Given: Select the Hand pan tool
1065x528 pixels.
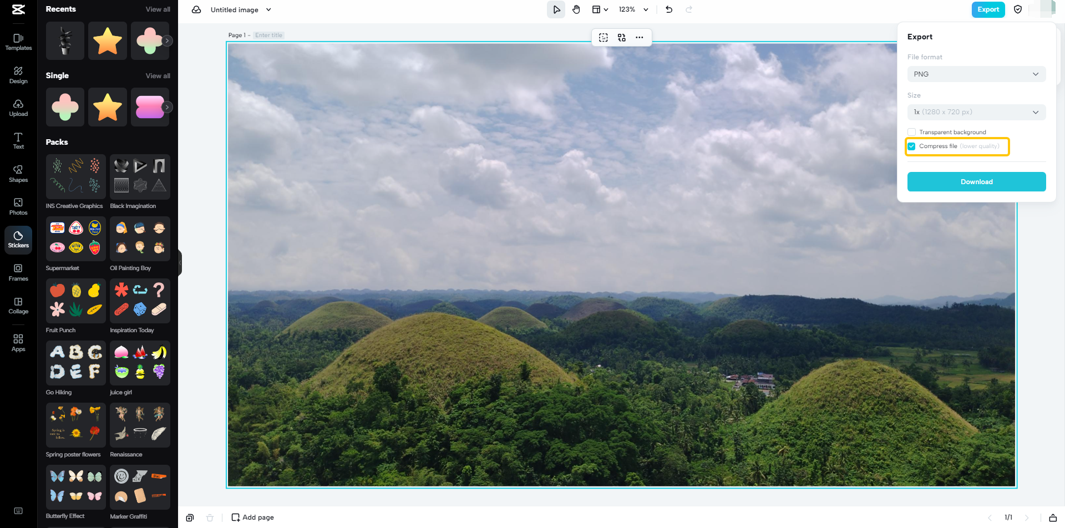Looking at the screenshot, I should click(x=576, y=9).
